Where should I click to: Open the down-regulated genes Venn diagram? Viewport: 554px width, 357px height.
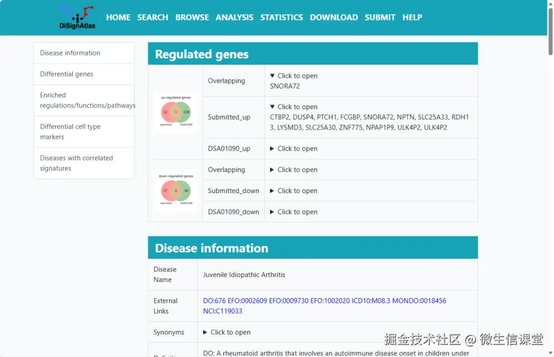tap(175, 191)
